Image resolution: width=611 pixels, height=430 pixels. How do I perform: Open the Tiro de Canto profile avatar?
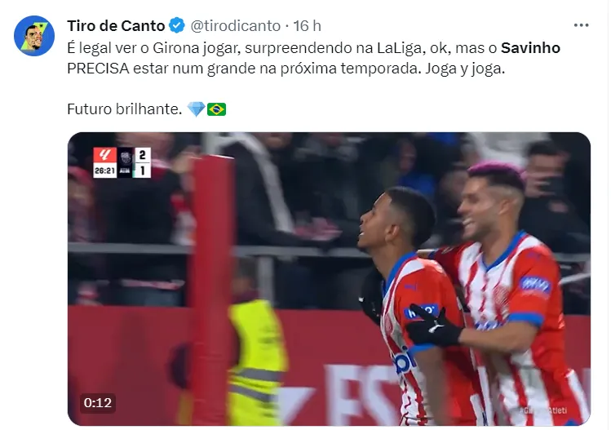click(x=34, y=36)
